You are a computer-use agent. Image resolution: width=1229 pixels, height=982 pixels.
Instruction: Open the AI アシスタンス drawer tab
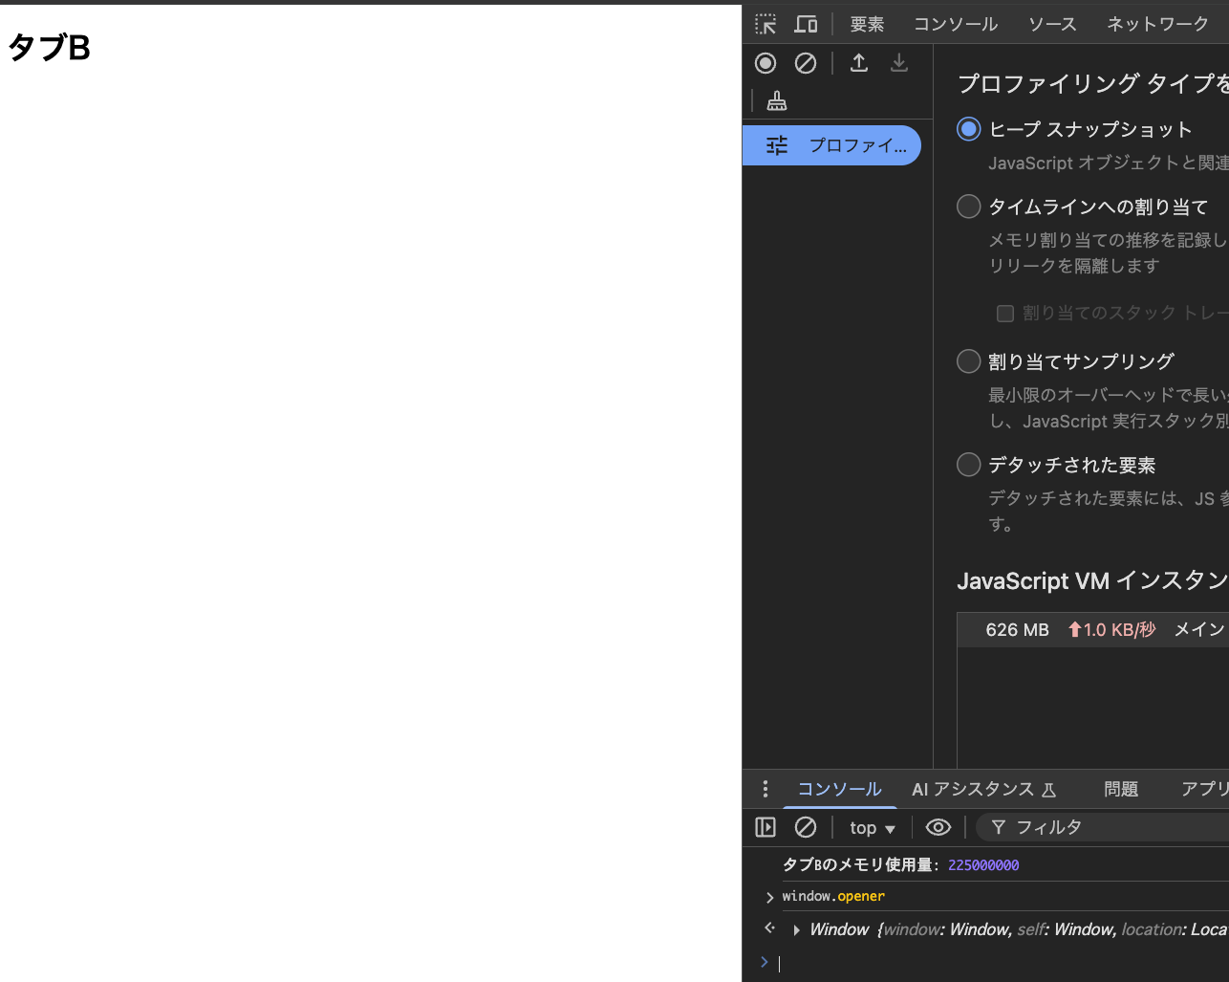[x=983, y=789]
